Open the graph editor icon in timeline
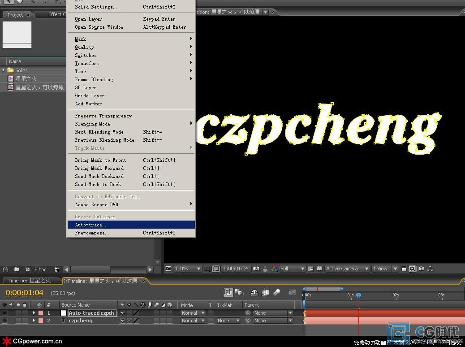 (292, 293)
